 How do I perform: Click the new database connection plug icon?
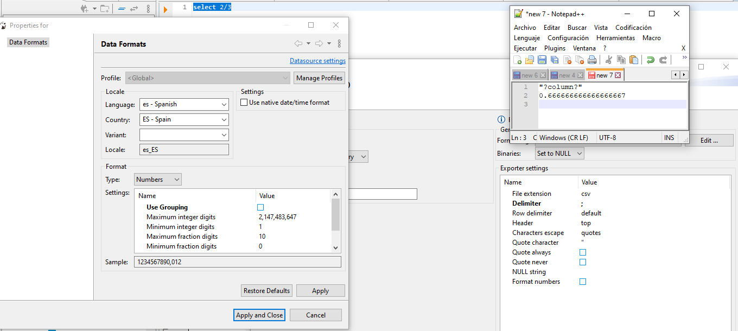(x=84, y=8)
